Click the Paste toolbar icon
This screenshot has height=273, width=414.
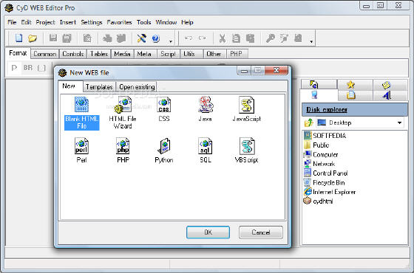point(250,38)
